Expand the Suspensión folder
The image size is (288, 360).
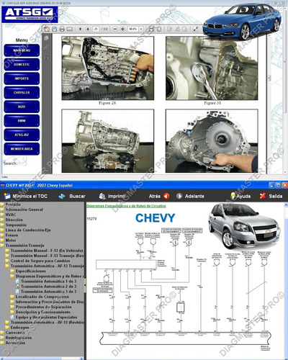pyautogui.click(x=14, y=225)
